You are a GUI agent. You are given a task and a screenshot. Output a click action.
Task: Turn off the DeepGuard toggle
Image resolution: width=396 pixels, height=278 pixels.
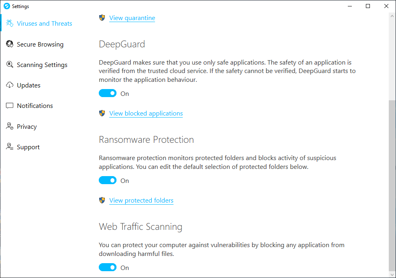[x=108, y=93]
